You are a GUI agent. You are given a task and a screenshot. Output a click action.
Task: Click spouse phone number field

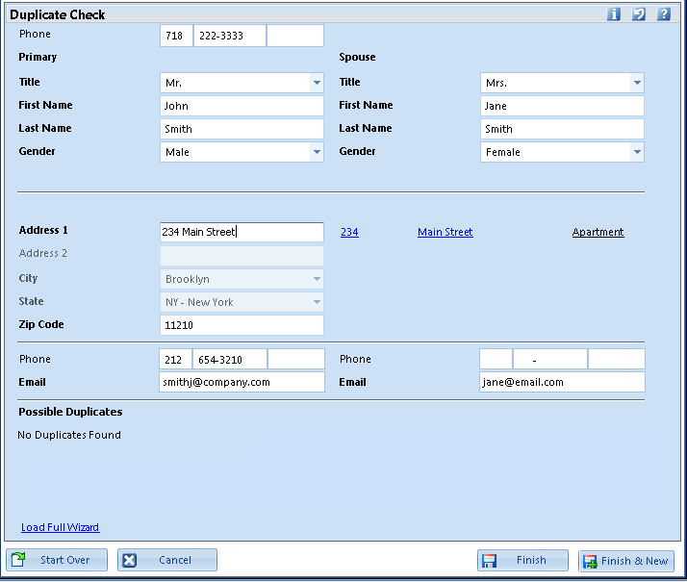pos(549,359)
